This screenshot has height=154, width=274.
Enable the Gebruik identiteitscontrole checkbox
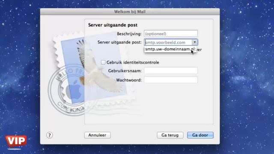click(x=103, y=62)
